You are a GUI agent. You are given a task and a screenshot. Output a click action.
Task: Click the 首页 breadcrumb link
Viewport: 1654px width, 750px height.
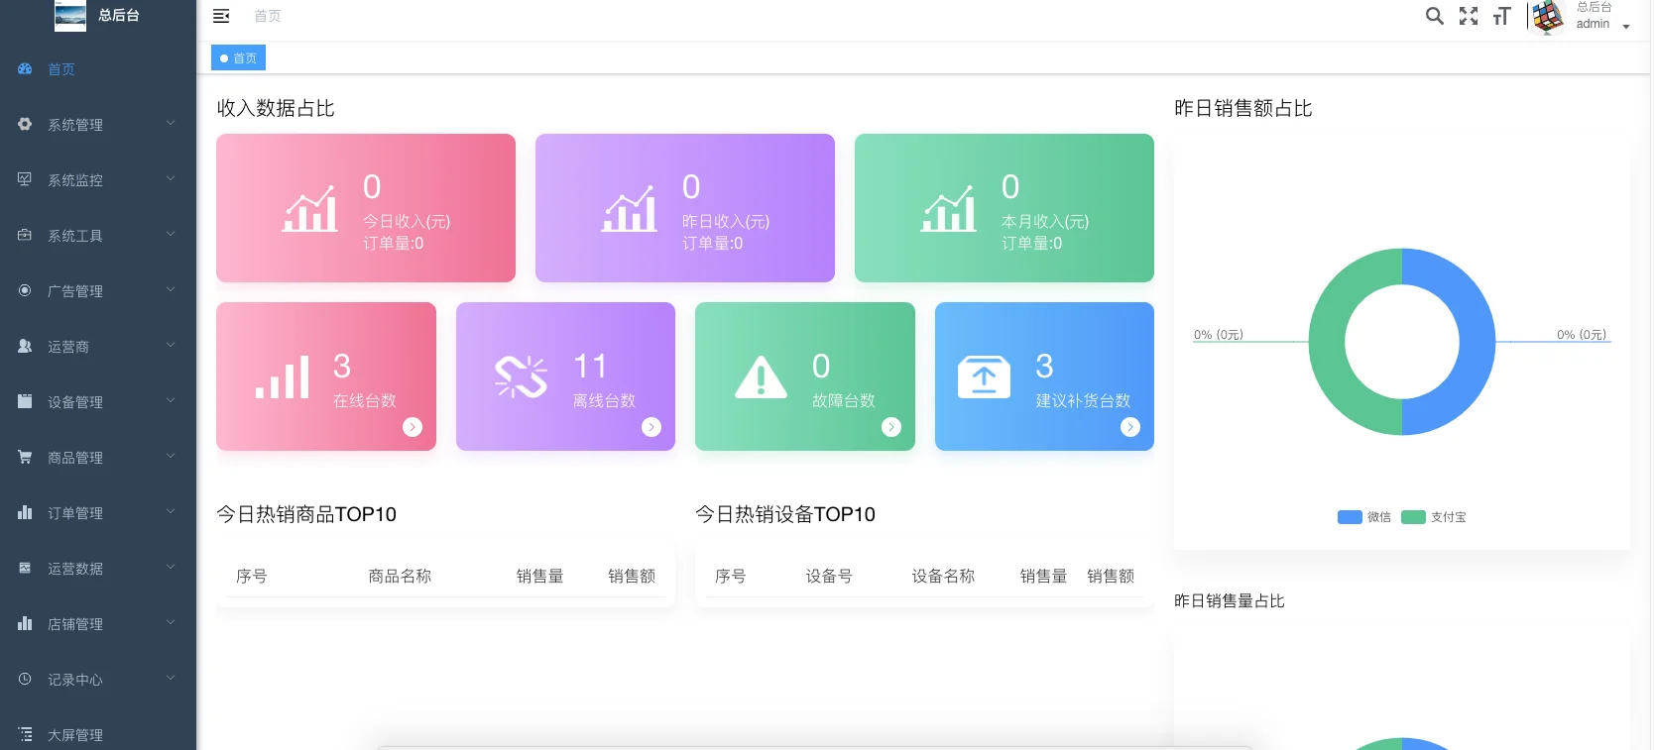tap(268, 16)
